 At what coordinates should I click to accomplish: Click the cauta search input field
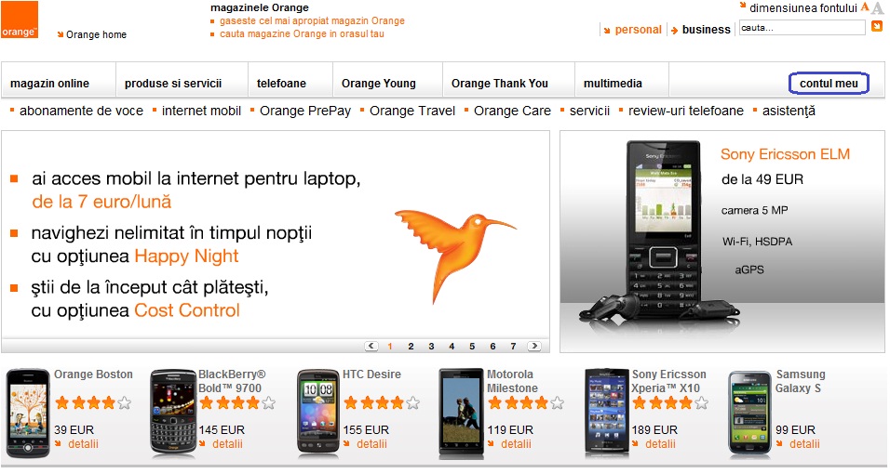(x=802, y=27)
